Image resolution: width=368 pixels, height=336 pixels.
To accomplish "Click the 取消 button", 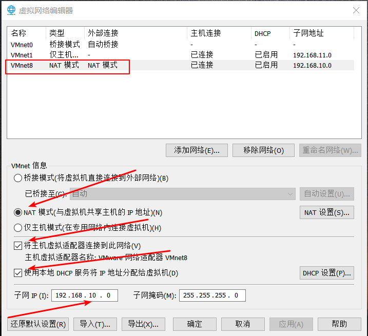I will point(243,324).
